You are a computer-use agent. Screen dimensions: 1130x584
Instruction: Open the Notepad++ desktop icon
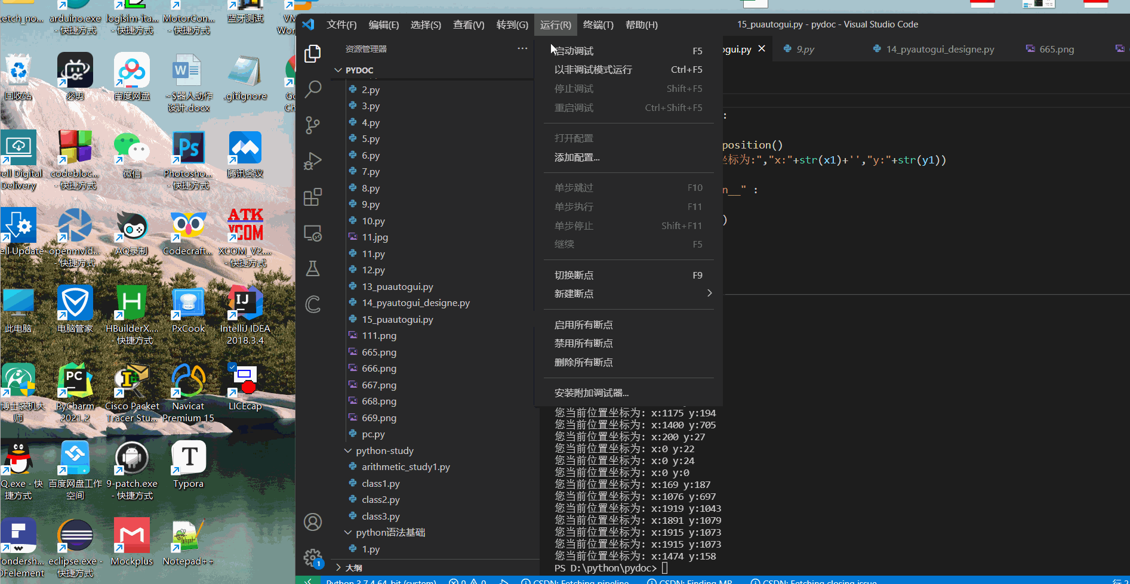pos(189,542)
